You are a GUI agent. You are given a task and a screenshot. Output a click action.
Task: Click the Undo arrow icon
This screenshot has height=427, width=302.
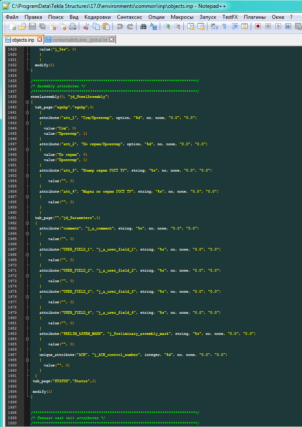point(119,27)
